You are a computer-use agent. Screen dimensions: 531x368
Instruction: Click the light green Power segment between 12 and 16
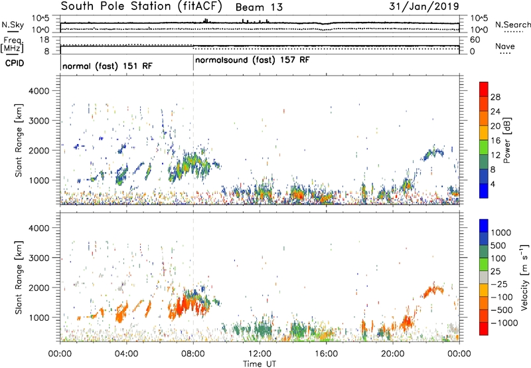click(x=484, y=147)
